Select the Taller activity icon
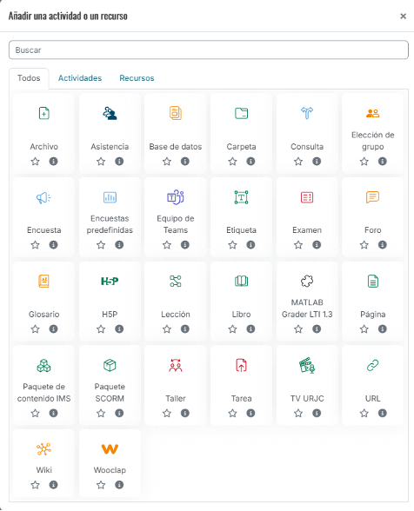 click(x=176, y=365)
